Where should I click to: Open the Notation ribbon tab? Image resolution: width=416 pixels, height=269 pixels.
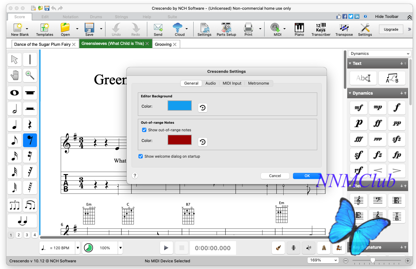(71, 17)
